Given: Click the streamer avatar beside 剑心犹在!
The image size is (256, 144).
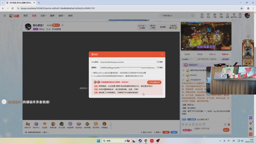Looking at the screenshot, I should (x=28, y=27).
